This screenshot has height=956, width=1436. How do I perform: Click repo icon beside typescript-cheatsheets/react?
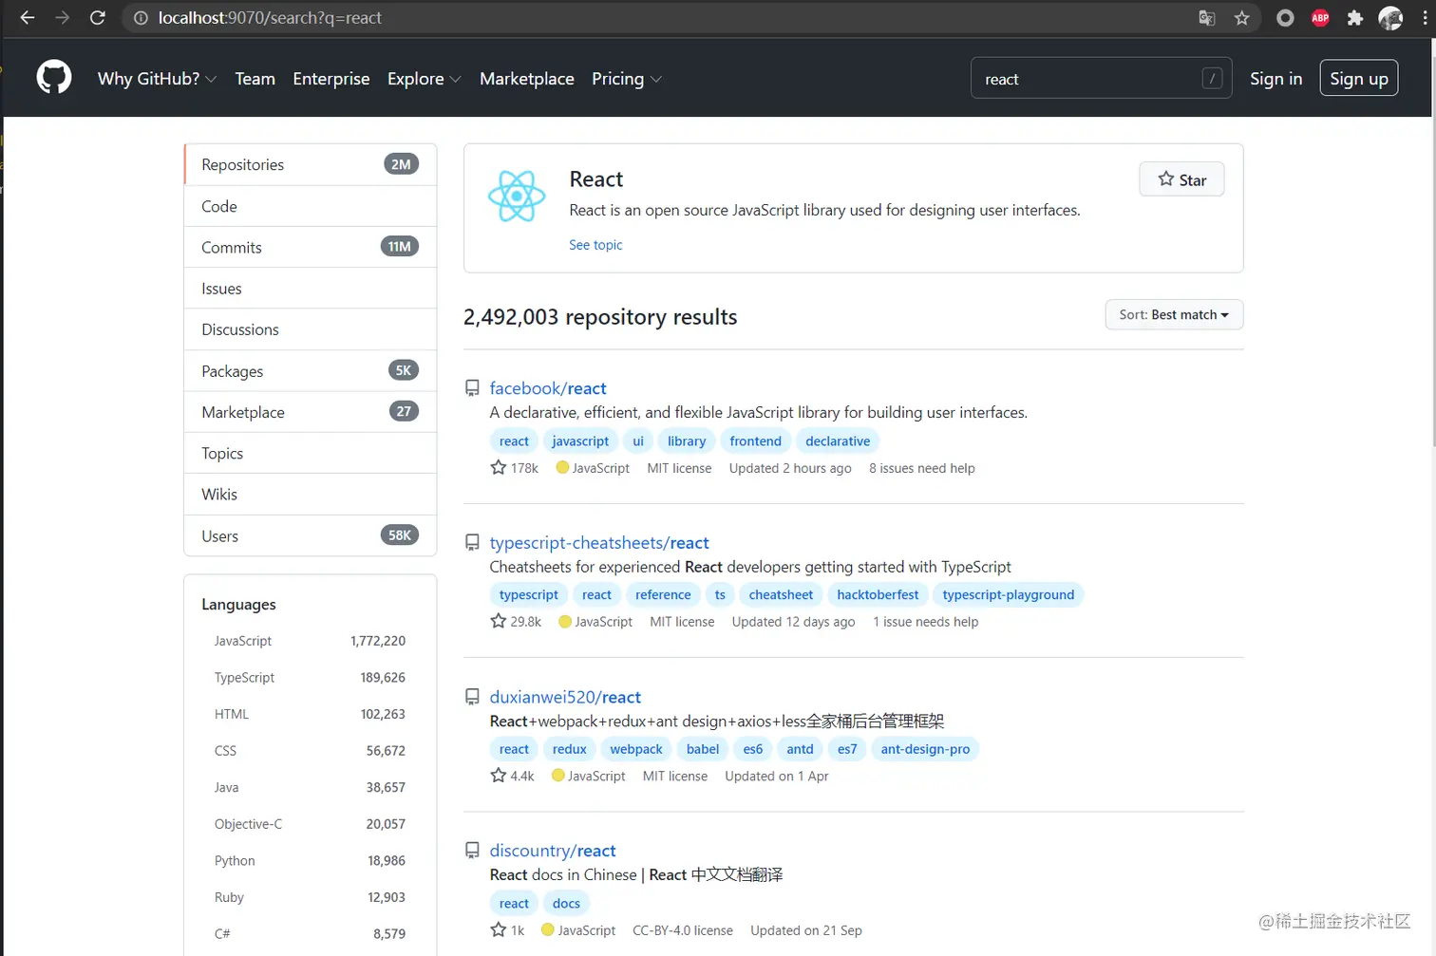tap(472, 543)
